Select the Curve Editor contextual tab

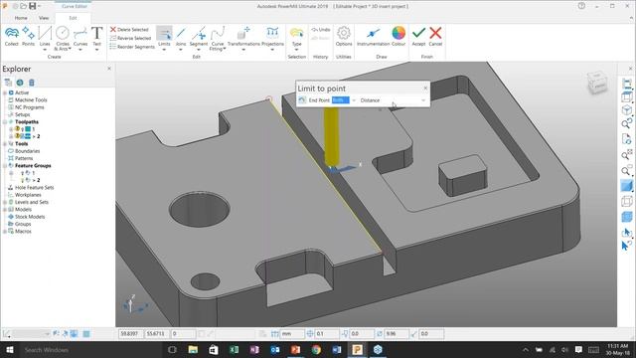(x=75, y=6)
